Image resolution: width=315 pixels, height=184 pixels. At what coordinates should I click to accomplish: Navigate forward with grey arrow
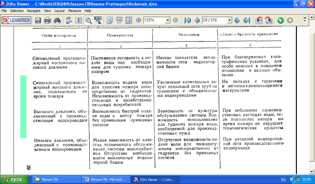coord(290,20)
